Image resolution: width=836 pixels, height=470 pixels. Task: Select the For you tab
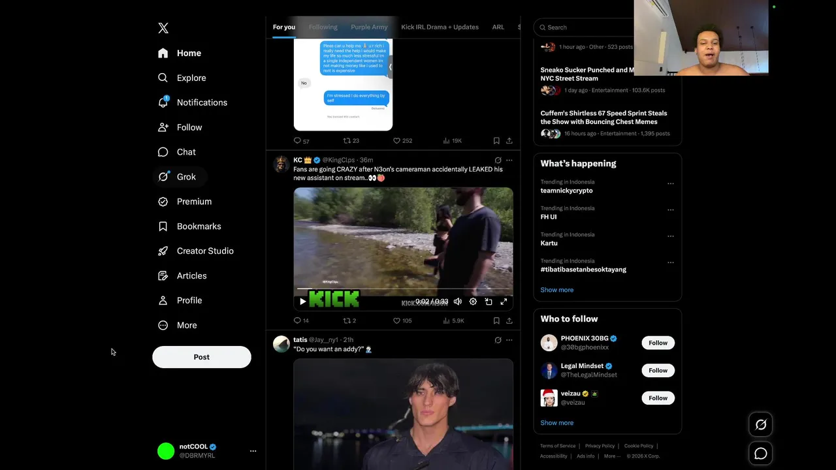click(x=284, y=27)
